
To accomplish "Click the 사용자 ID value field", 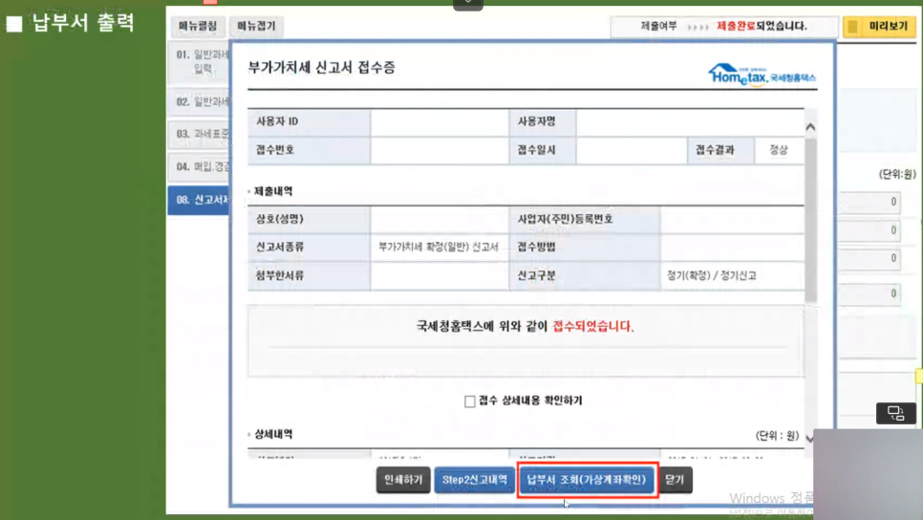I will coord(440,122).
